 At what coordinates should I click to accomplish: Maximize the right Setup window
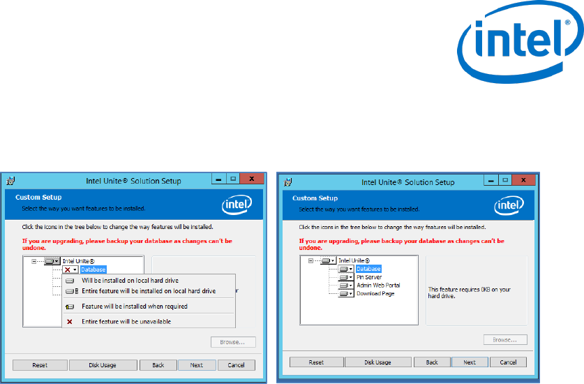(505, 180)
